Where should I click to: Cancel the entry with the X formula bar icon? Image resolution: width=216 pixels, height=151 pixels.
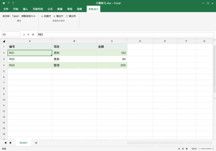click(x=24, y=34)
